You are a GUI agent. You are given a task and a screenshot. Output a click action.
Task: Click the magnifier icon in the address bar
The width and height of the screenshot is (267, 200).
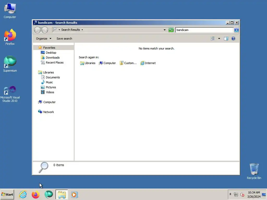[x=54, y=30]
